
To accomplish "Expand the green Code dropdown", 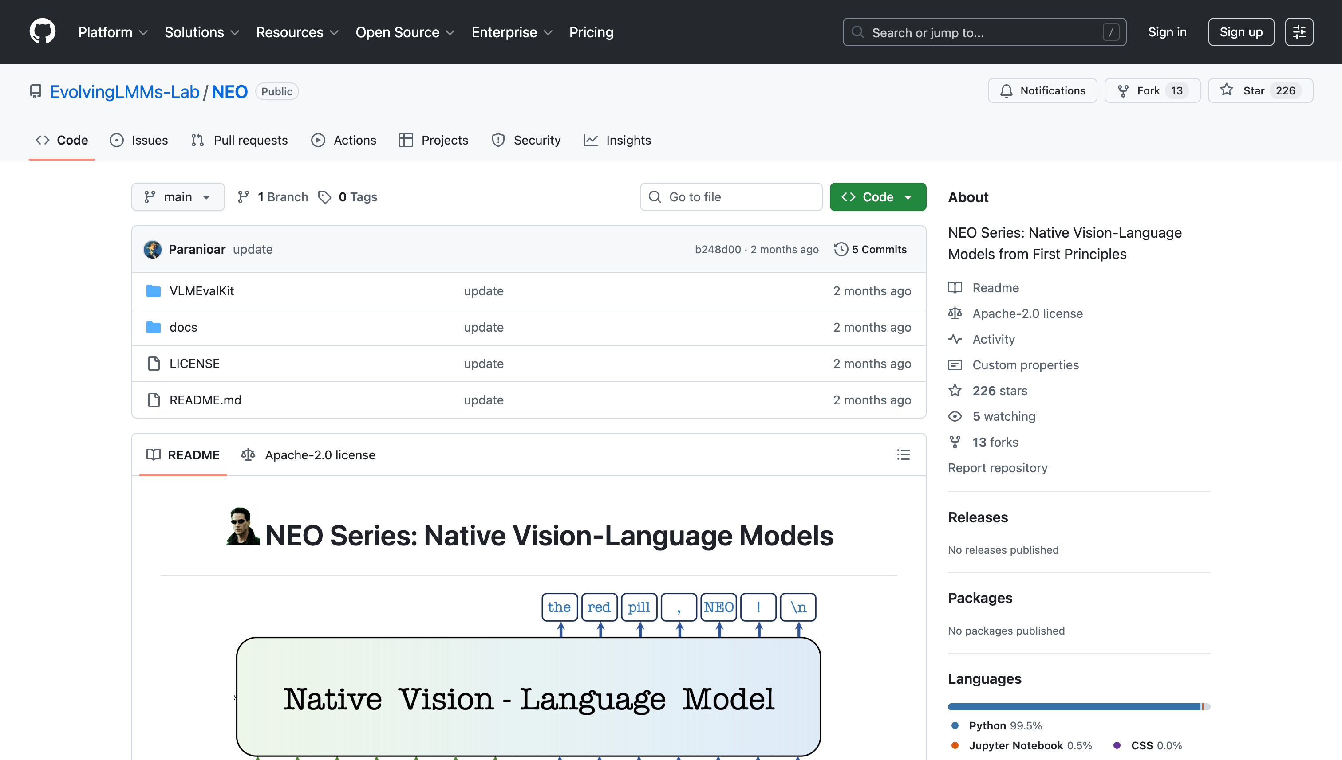I will tap(877, 197).
